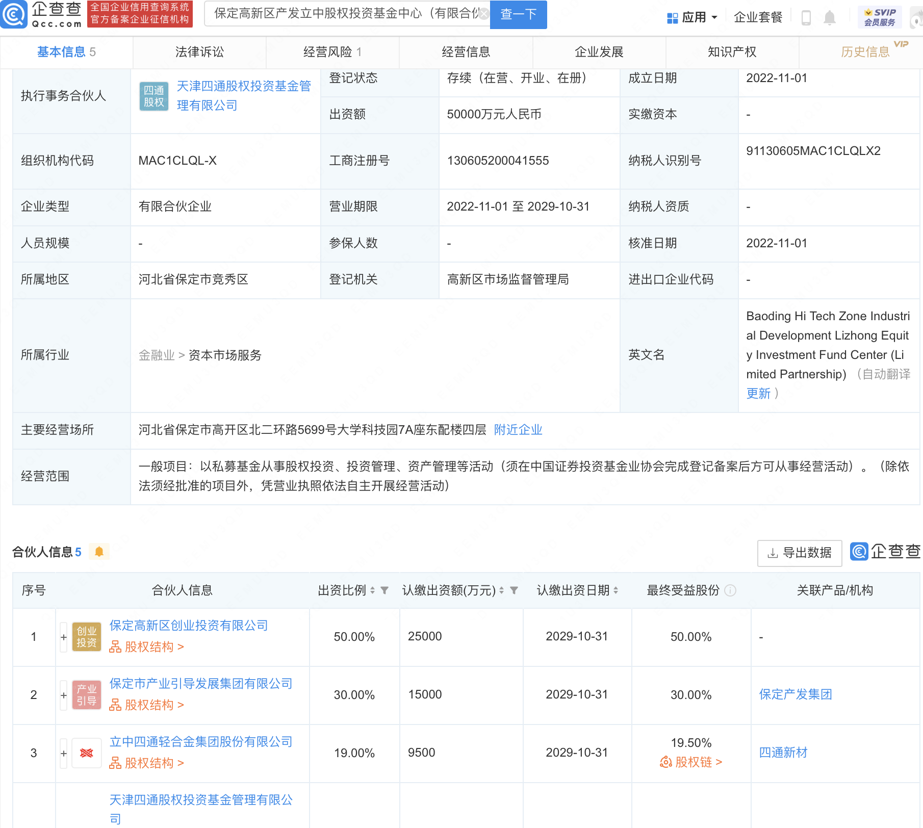The image size is (923, 828).
Task: Open the mobile phone app icon
Action: [806, 18]
